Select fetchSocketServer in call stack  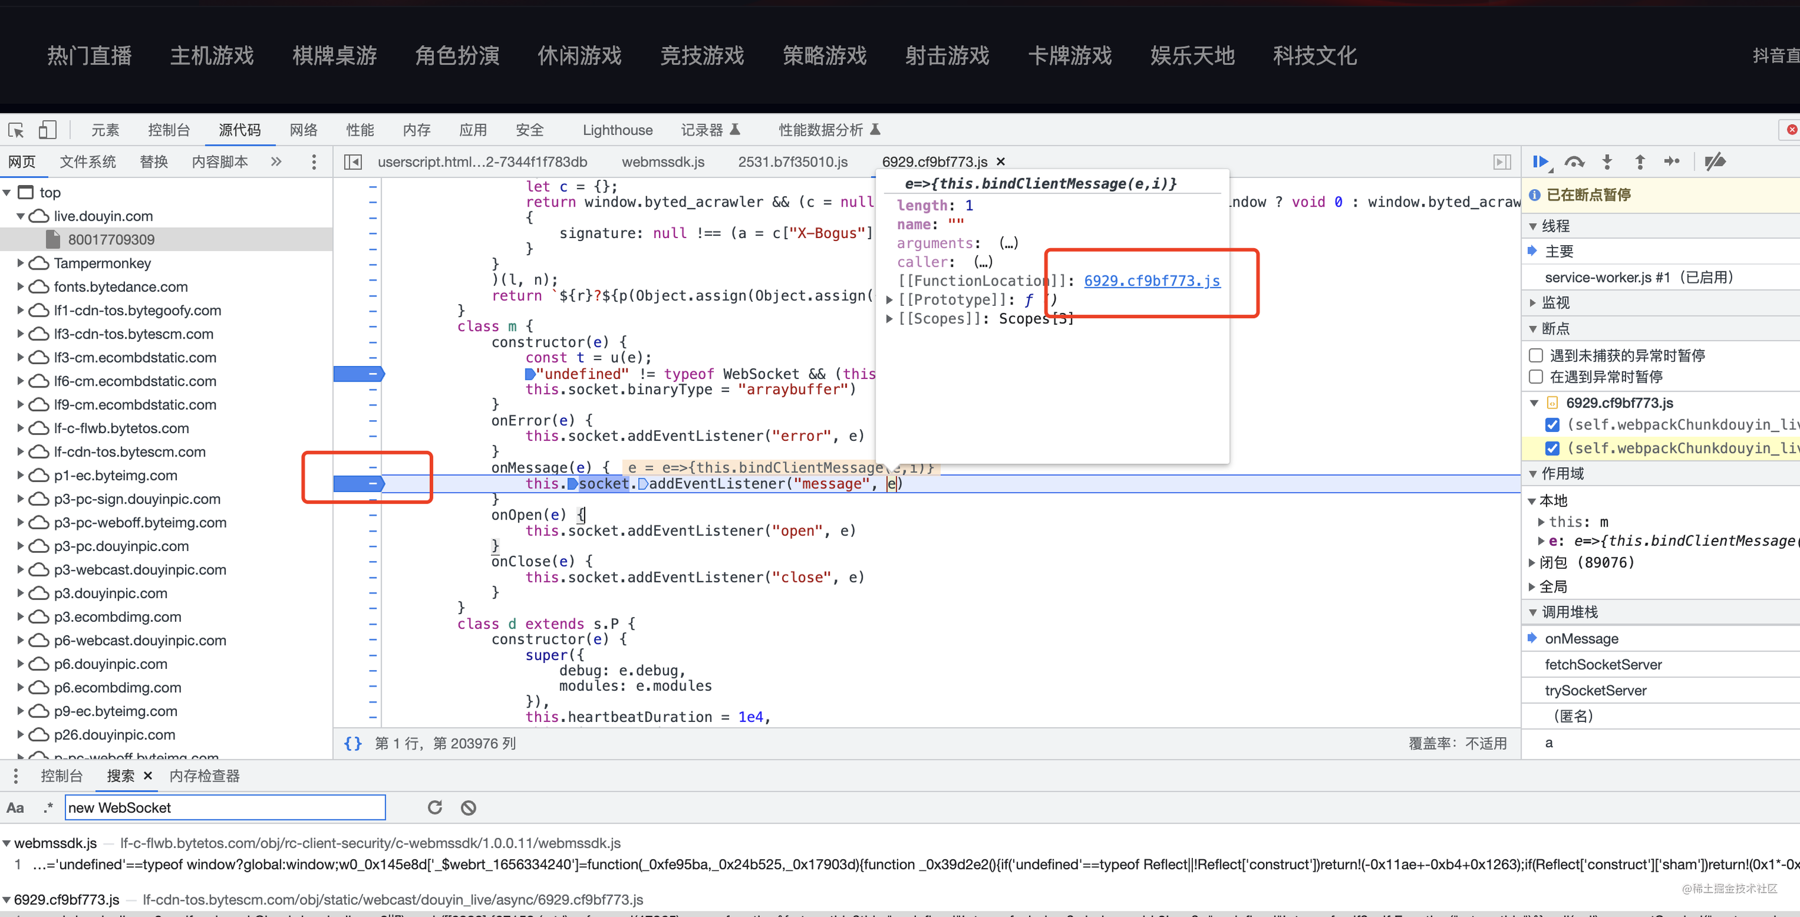[x=1603, y=664]
